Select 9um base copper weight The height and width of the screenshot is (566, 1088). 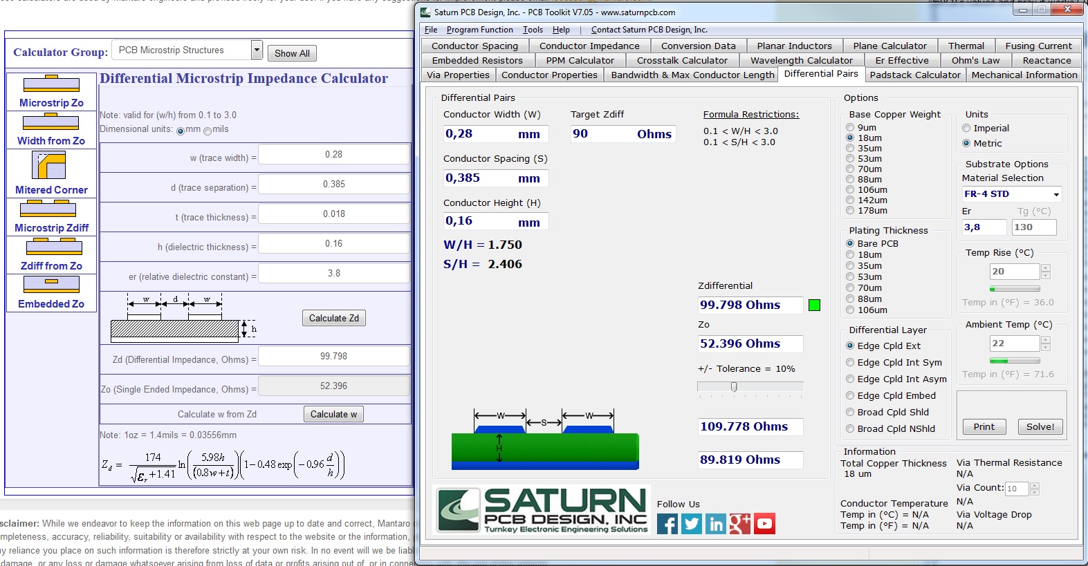click(x=850, y=127)
